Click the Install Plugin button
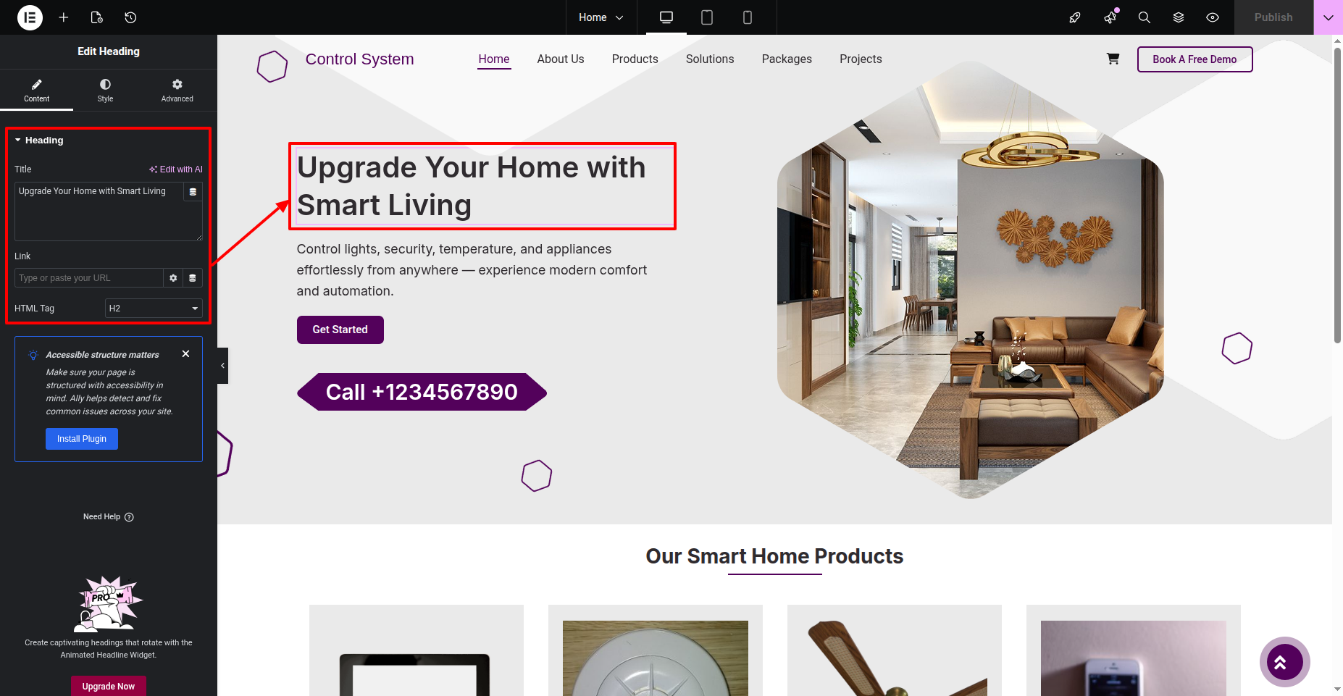The height and width of the screenshot is (696, 1343). (x=82, y=439)
